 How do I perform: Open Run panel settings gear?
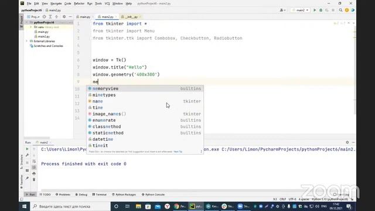pos(347,142)
